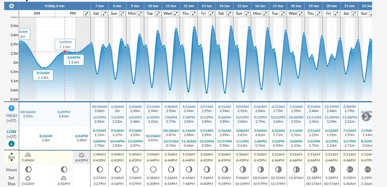Screen dimensions: 387x187
Task: Click the red current-time point on curve
Action: (65, 52)
